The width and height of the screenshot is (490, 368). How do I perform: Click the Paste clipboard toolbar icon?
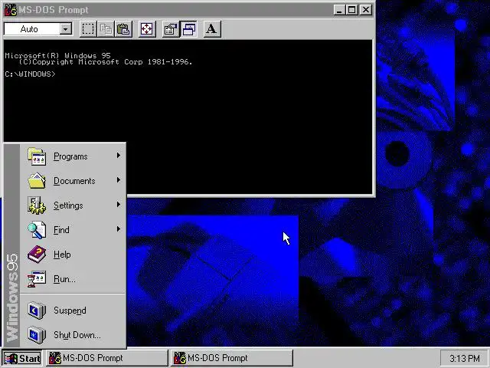click(x=123, y=29)
